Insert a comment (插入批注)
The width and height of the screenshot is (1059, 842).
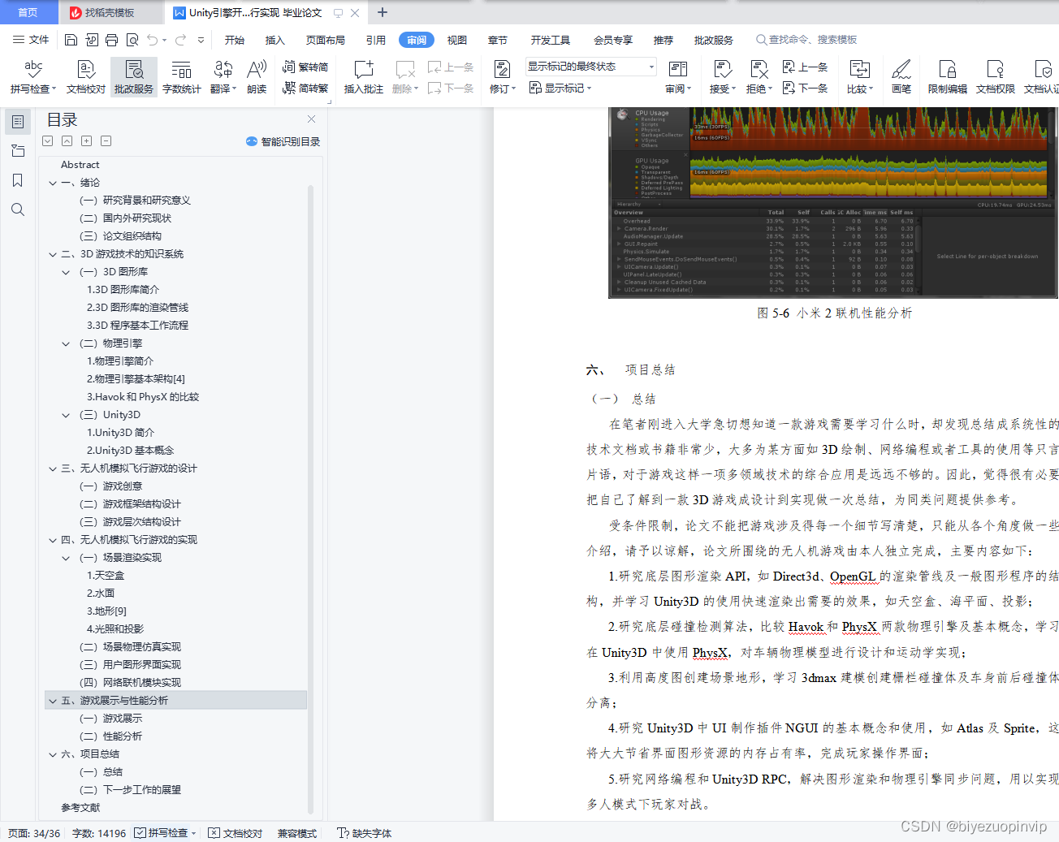pos(364,77)
